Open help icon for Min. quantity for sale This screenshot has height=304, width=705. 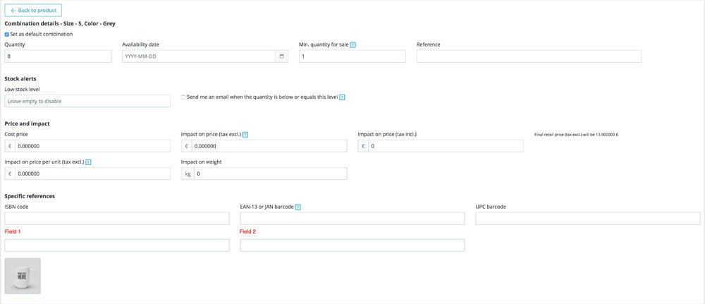point(352,44)
